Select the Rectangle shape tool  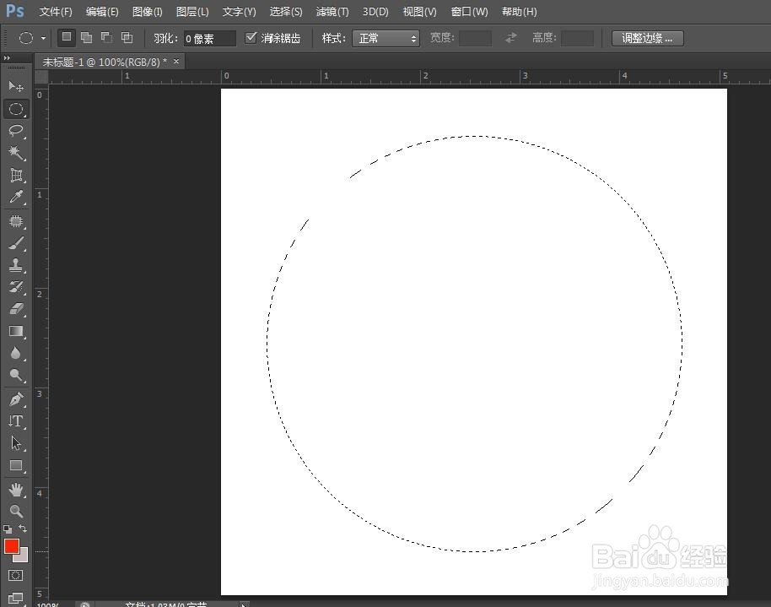point(16,465)
